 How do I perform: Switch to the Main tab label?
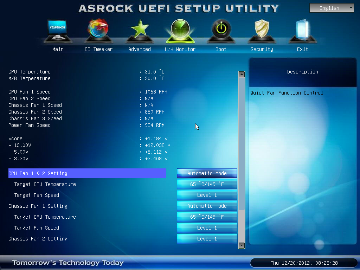pyautogui.click(x=58, y=49)
